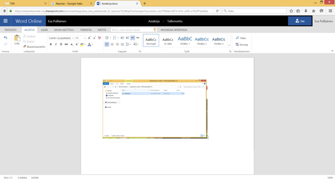
Task: Click the clear formatting eraser icon
Action: click(99, 38)
